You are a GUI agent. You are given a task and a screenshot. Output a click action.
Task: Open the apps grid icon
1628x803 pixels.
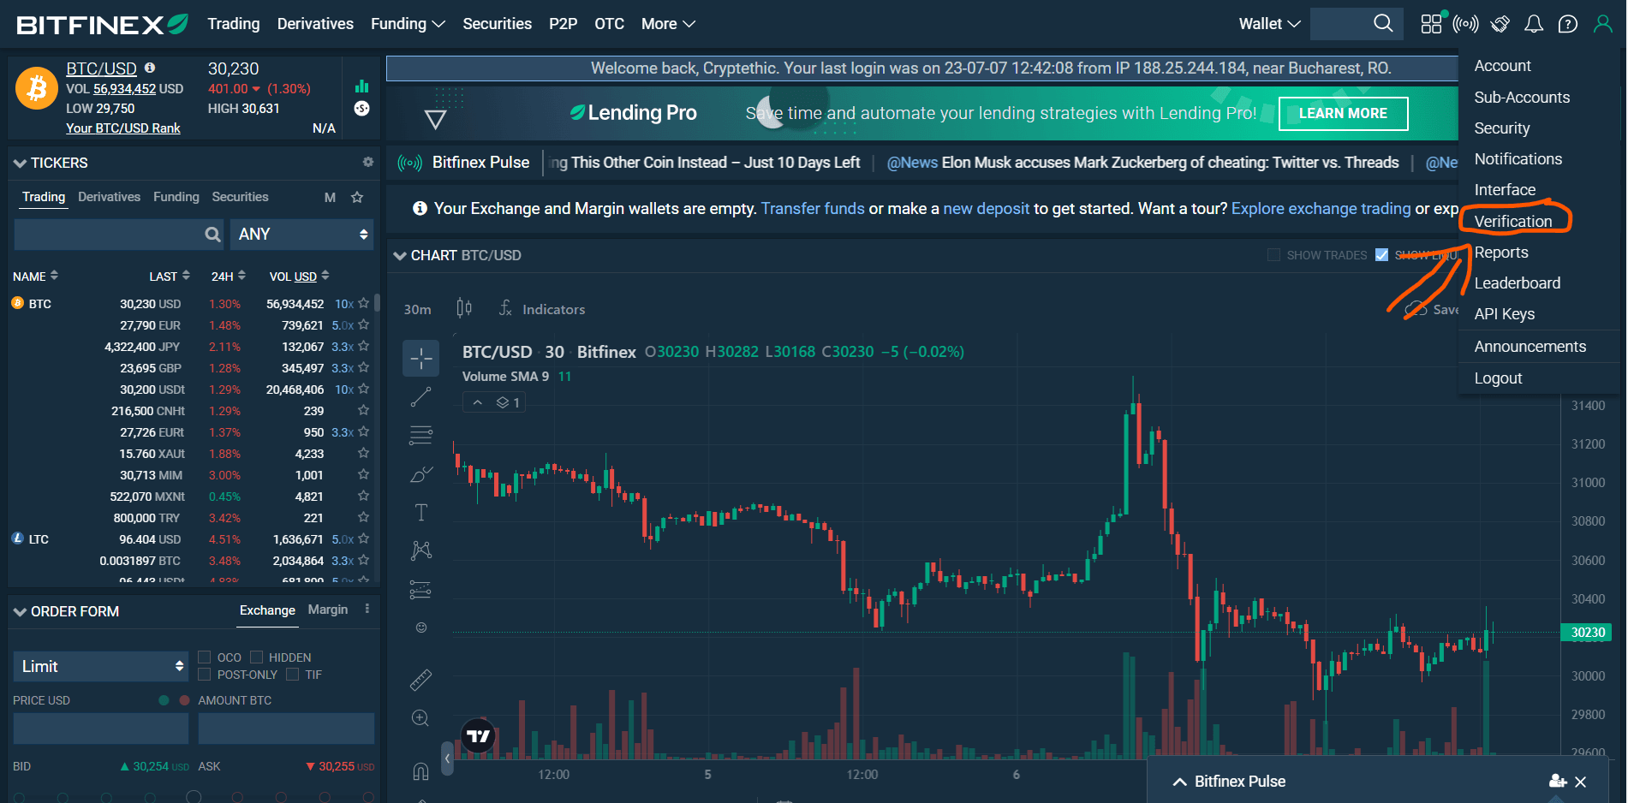tap(1431, 24)
